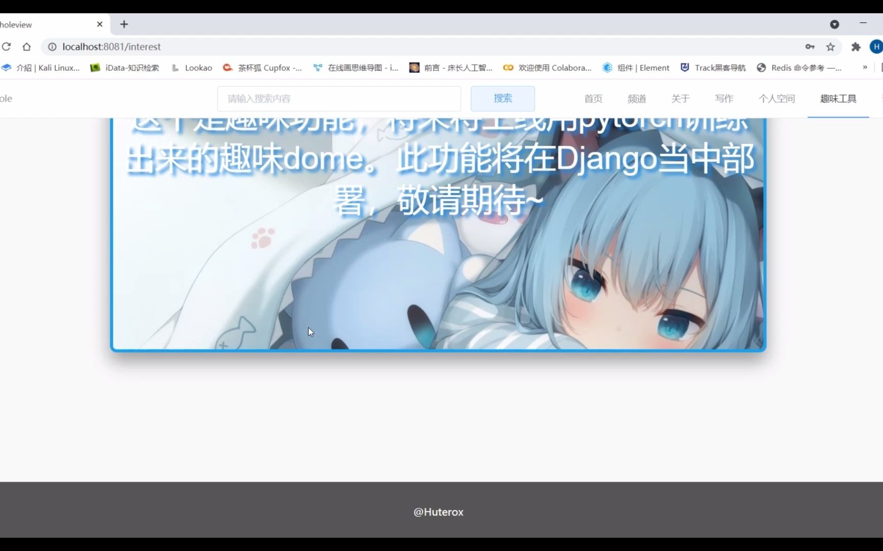
Task: Click the 搜索 button
Action: [503, 98]
